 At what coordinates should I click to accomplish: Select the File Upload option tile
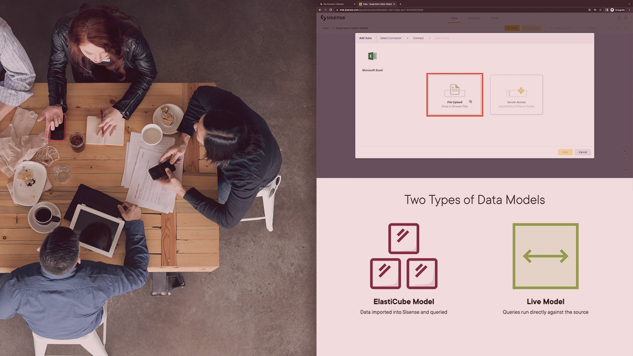tap(454, 95)
